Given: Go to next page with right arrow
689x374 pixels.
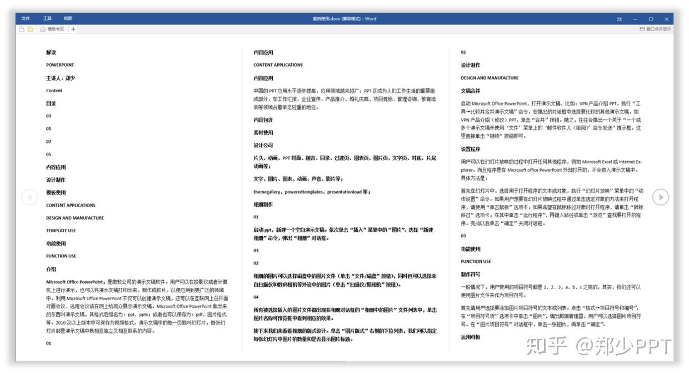Looking at the screenshot, I should point(661,197).
